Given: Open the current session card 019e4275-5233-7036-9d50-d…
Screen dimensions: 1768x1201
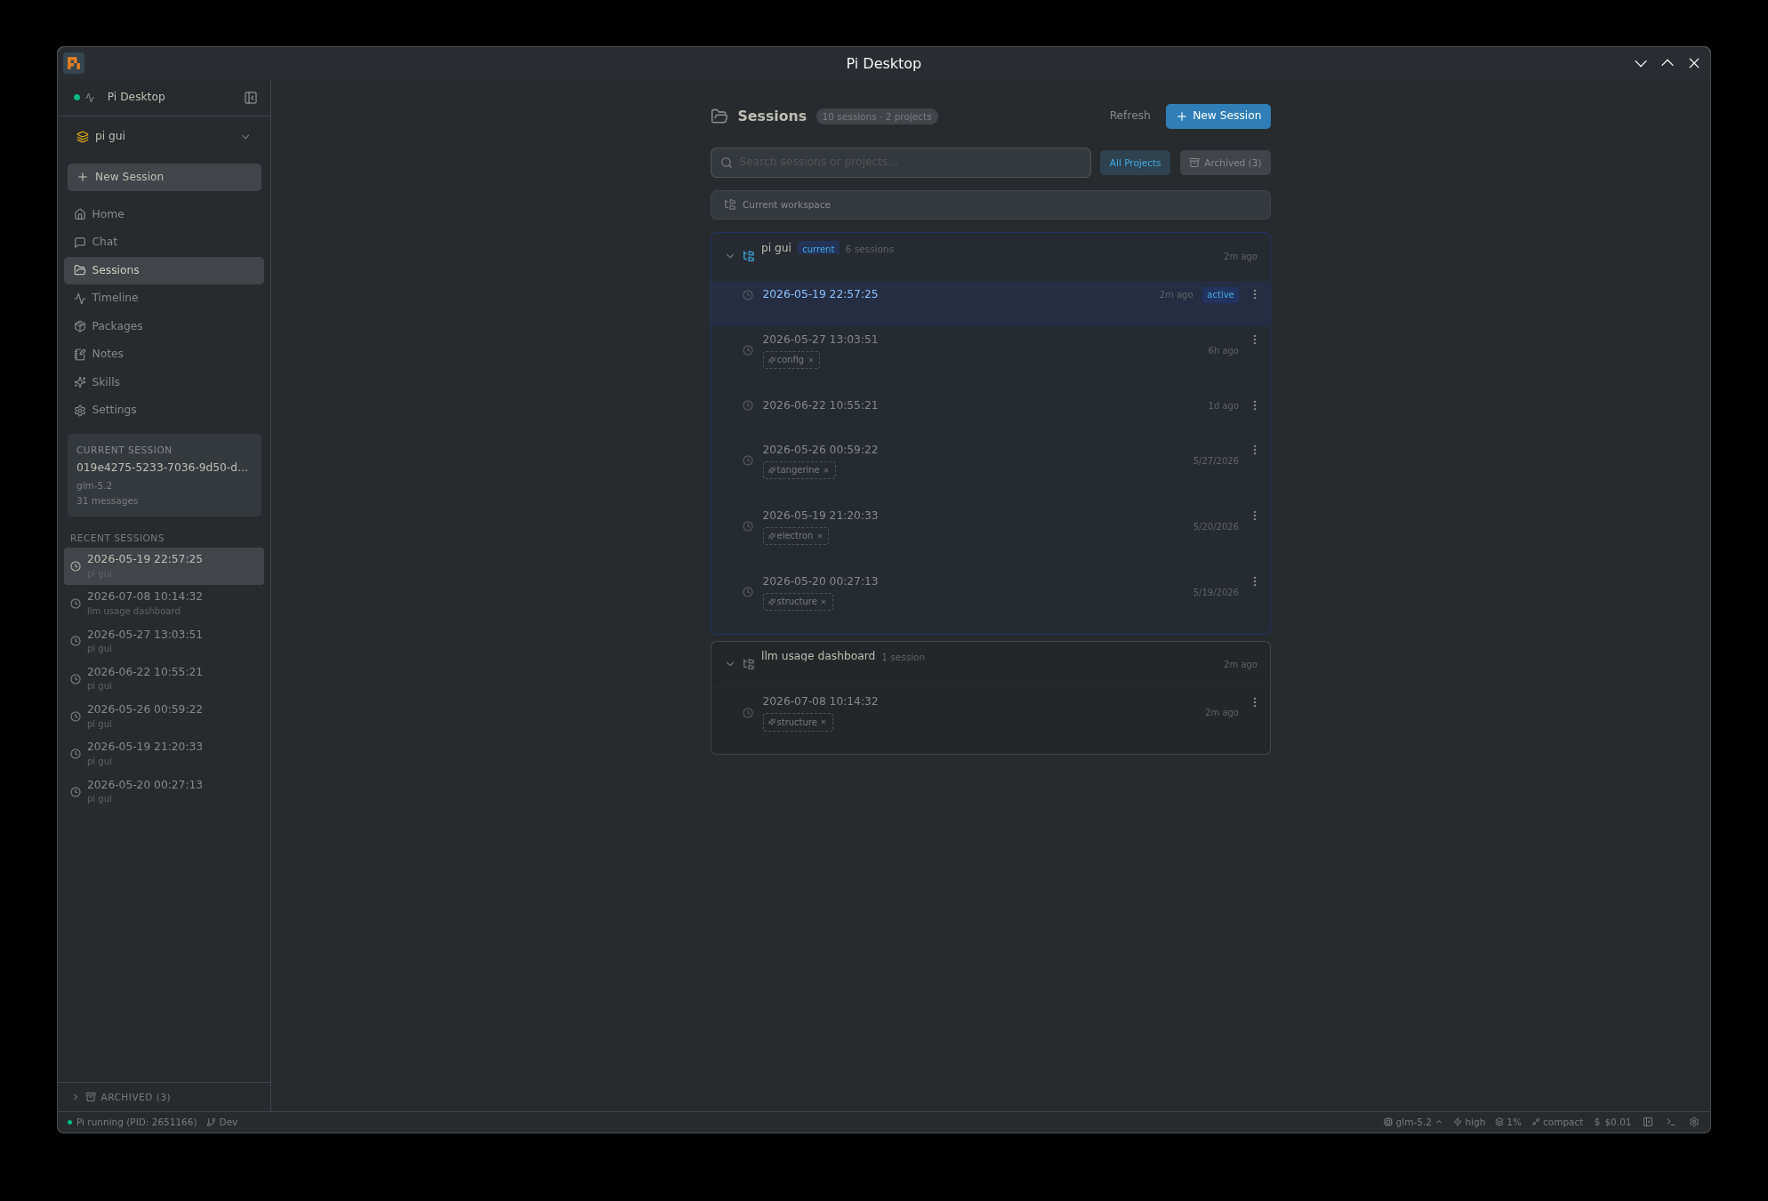Looking at the screenshot, I should [x=165, y=475].
